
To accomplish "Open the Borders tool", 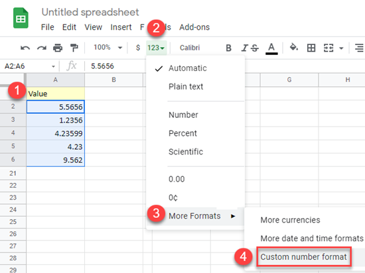I will click(311, 48).
